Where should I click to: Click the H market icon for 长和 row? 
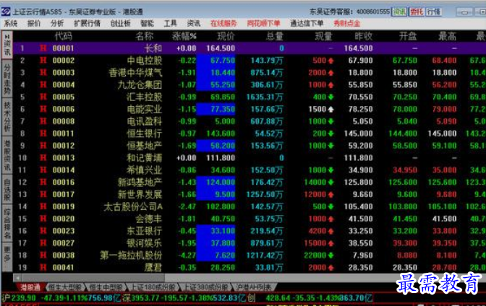click(x=43, y=48)
